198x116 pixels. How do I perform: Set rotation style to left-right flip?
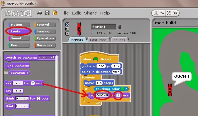(x=67, y=29)
